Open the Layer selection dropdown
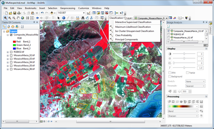 [x=167, y=18]
